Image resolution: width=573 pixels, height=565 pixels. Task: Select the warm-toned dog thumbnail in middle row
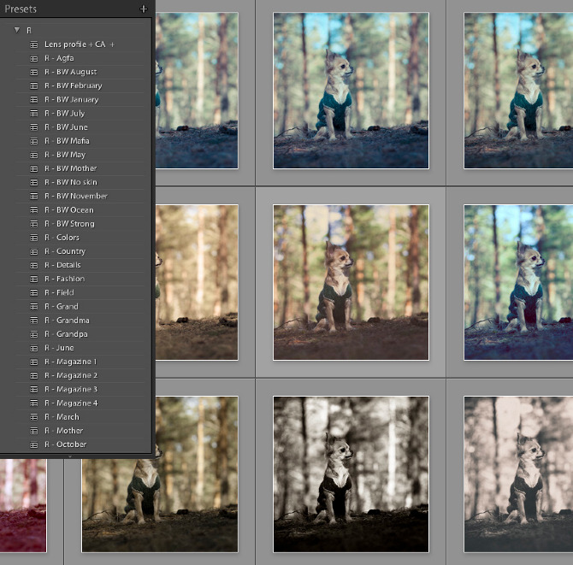pyautogui.click(x=351, y=283)
